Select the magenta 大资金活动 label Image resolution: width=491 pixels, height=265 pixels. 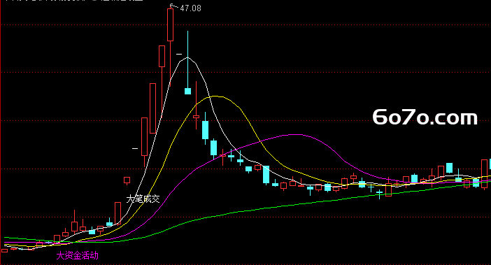point(78,256)
